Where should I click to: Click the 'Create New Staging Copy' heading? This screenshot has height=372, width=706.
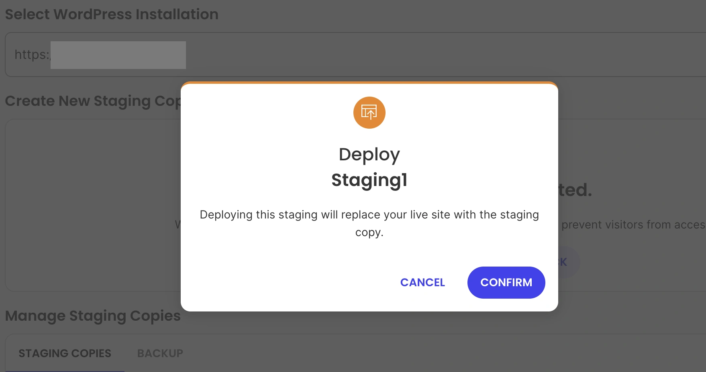pyautogui.click(x=93, y=101)
